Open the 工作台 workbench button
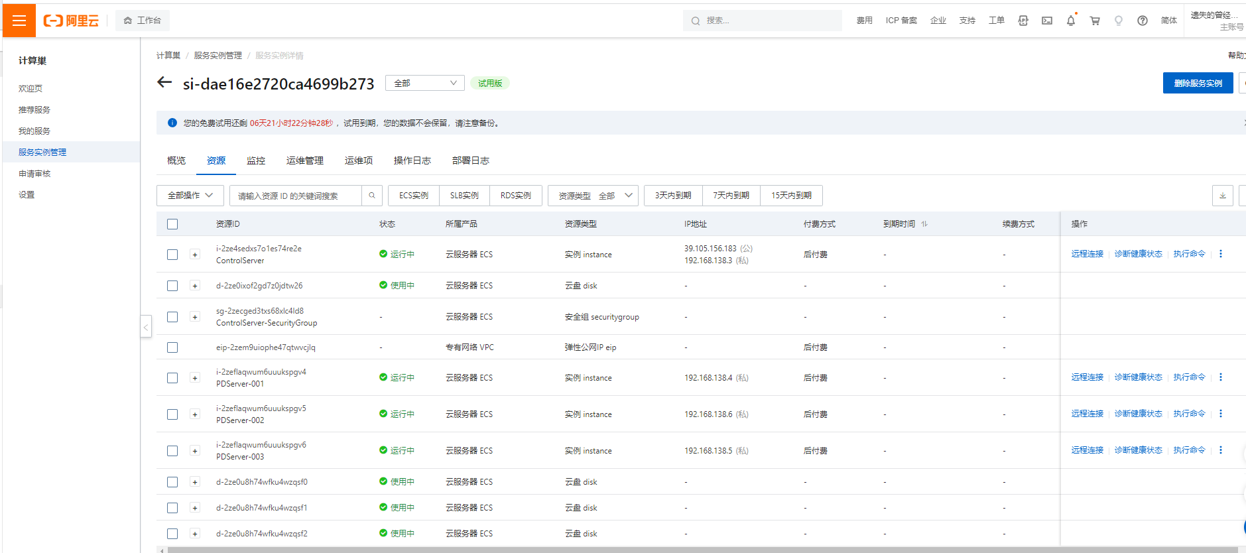The height and width of the screenshot is (553, 1246). [x=143, y=21]
